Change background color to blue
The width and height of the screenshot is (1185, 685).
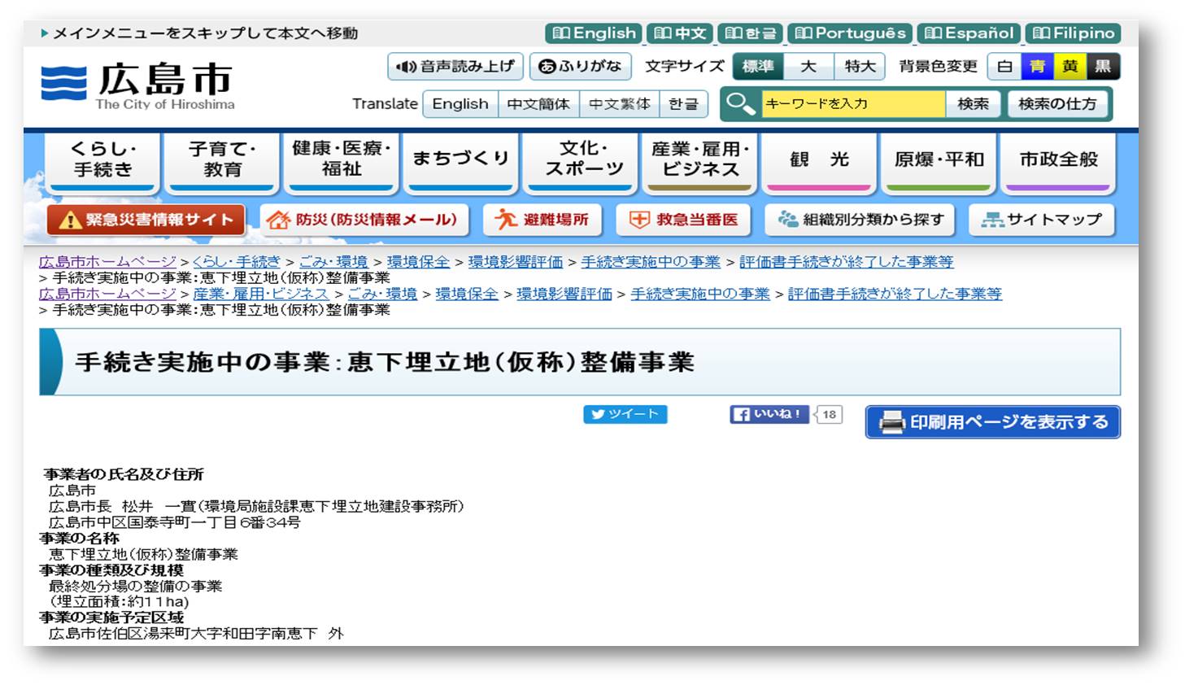pyautogui.click(x=1037, y=67)
